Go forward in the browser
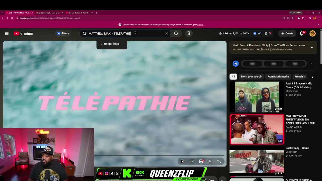This screenshot has width=322, height=181. point(7,18)
